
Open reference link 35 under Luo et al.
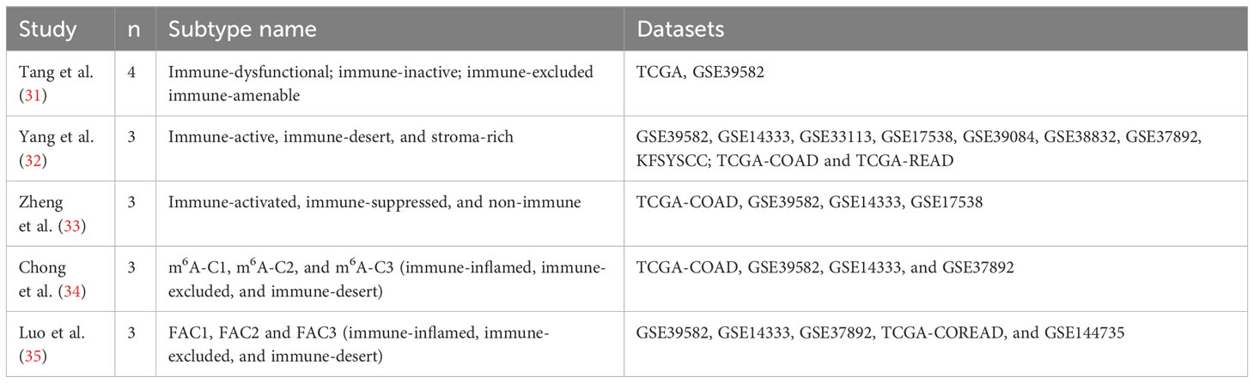37,351
